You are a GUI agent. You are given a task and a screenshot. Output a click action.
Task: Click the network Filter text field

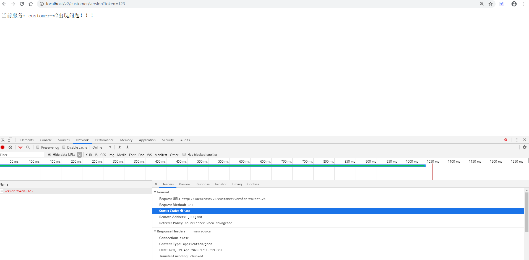pos(22,155)
